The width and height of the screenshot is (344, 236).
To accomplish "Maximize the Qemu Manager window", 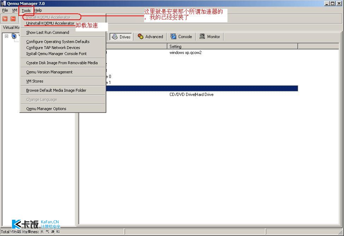I will tap(333, 3).
